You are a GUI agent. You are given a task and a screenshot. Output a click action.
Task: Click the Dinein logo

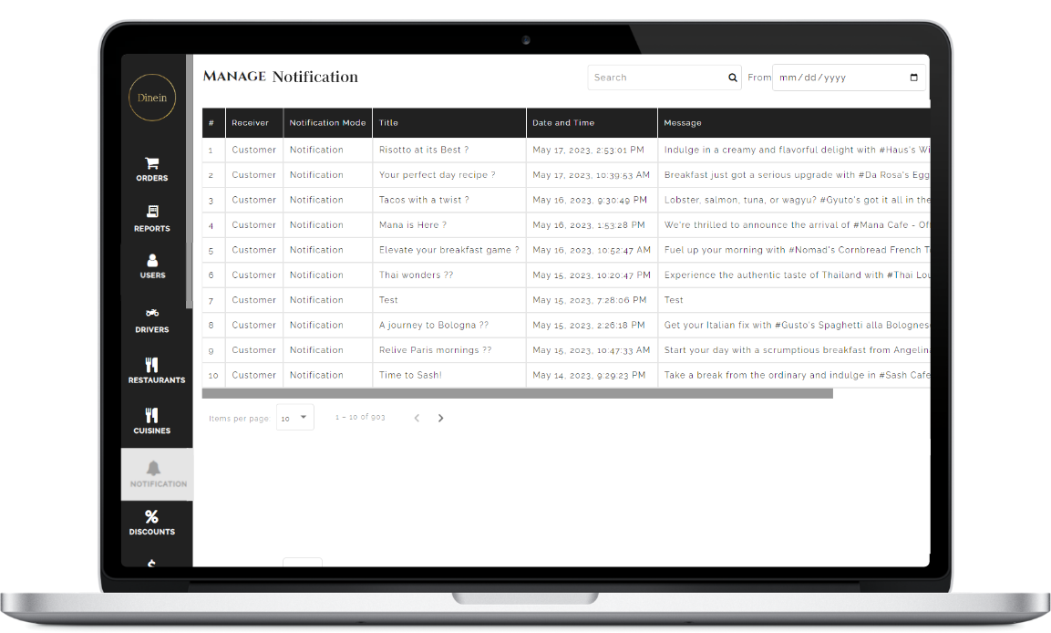click(152, 98)
